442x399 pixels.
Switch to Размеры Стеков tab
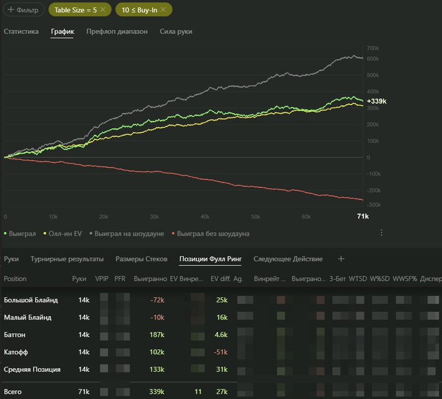[x=141, y=259]
